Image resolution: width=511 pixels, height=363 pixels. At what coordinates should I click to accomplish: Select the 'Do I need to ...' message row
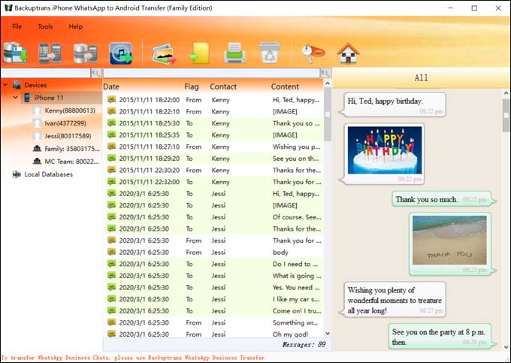point(213,264)
